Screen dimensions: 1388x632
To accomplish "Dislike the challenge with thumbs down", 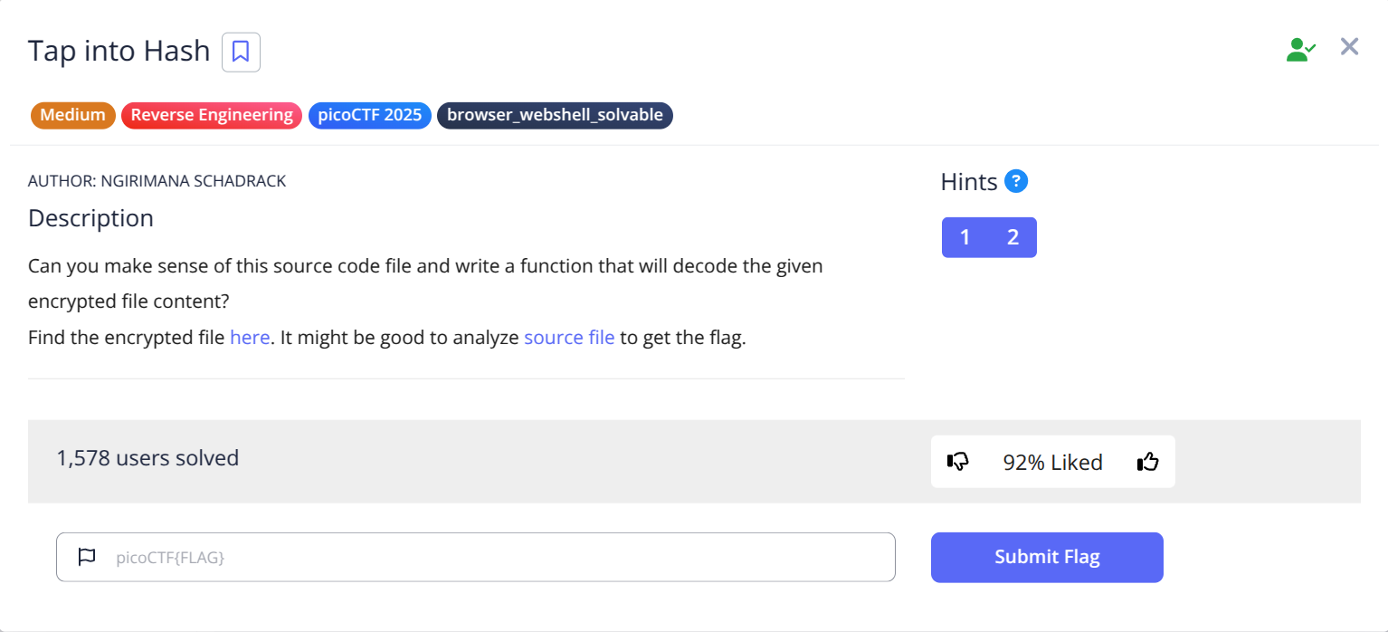I will point(957,462).
